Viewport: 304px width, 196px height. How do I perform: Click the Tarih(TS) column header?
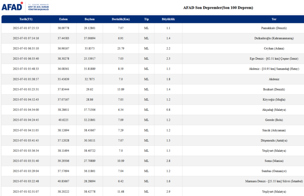click(26, 19)
